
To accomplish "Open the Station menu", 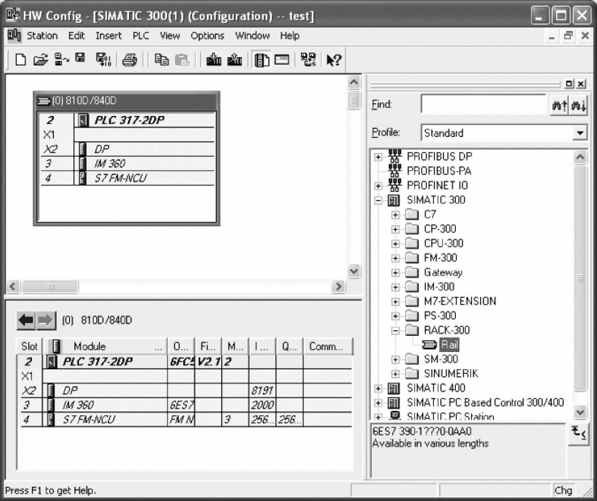I will (42, 36).
